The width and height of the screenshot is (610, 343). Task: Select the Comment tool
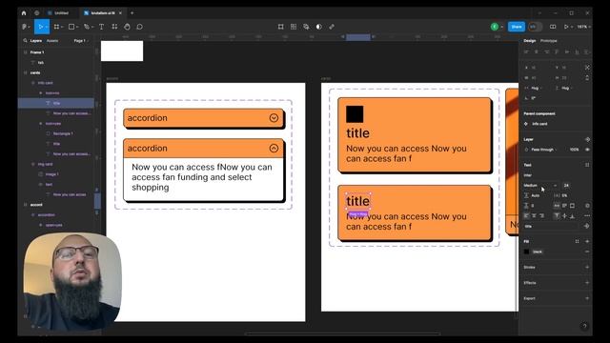point(140,27)
